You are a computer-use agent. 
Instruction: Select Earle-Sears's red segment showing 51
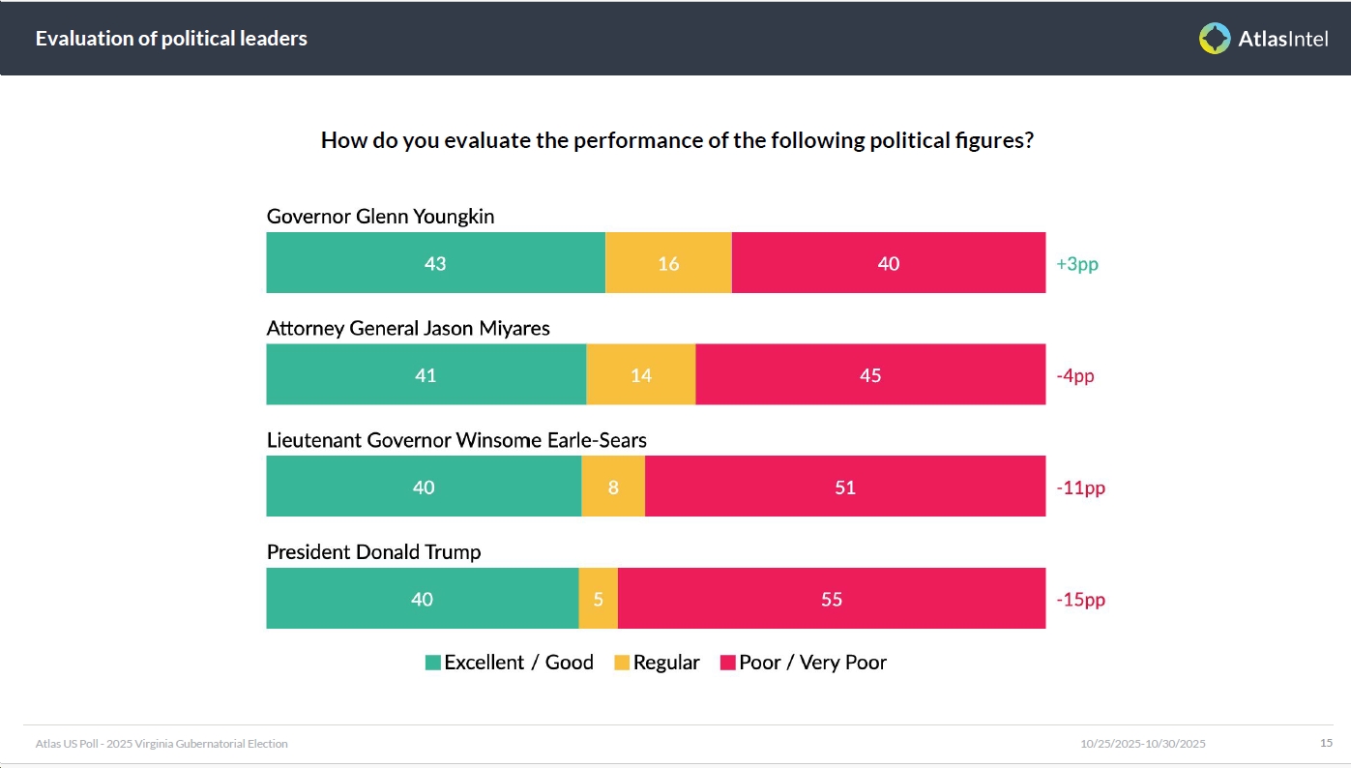pos(845,487)
